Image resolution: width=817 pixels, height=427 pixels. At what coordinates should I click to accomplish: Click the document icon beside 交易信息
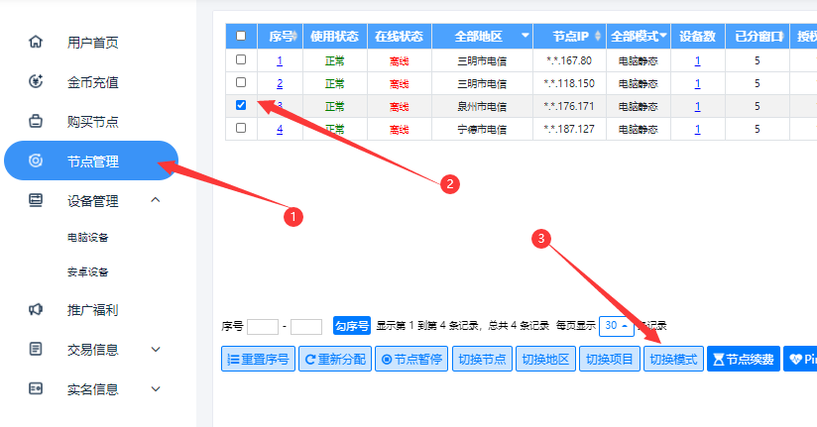point(36,349)
